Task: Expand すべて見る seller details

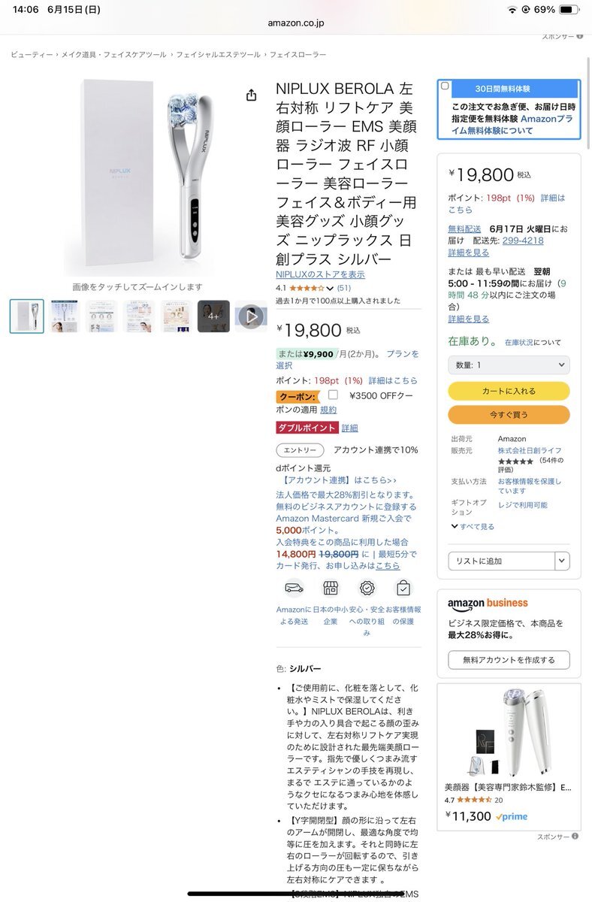Action: coord(473,527)
